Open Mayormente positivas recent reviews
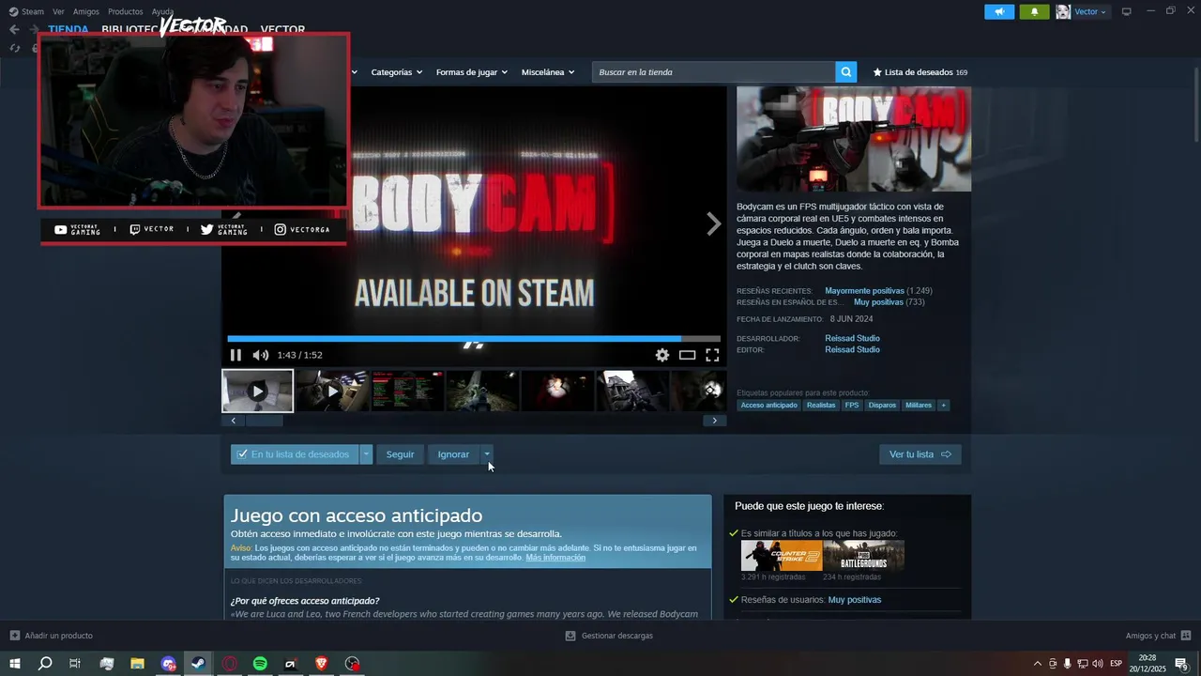Image resolution: width=1201 pixels, height=676 pixels. point(864,291)
